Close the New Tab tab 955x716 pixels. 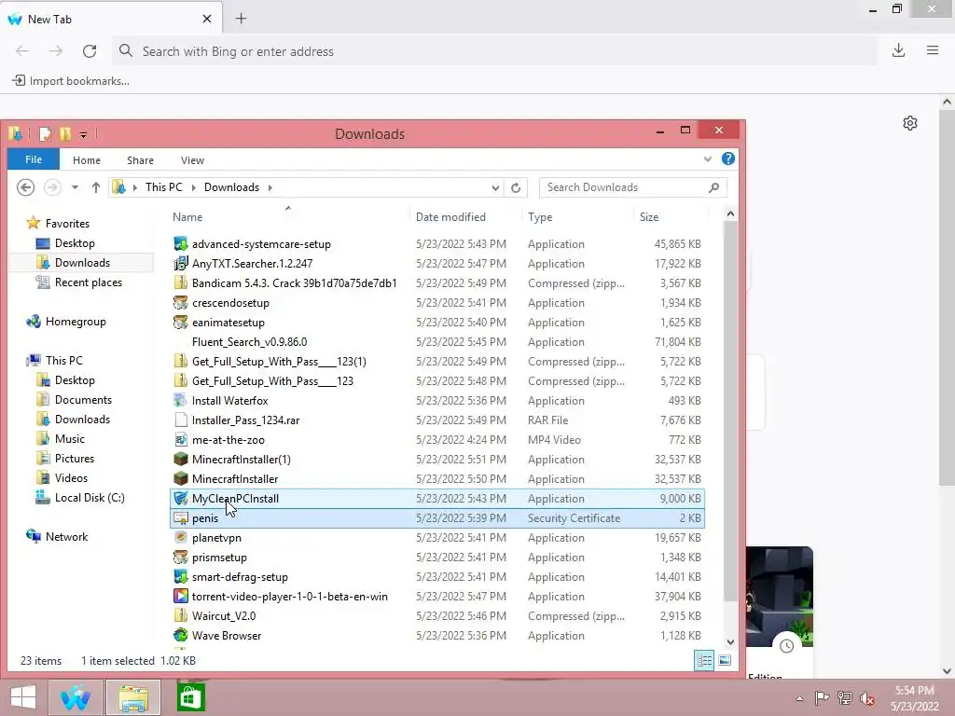point(207,19)
